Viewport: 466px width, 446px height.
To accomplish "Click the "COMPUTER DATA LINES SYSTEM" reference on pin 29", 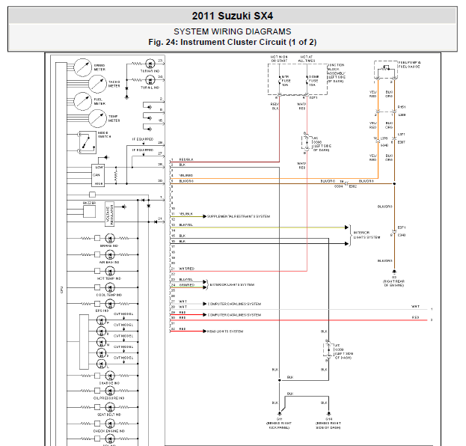I will coord(234,315).
